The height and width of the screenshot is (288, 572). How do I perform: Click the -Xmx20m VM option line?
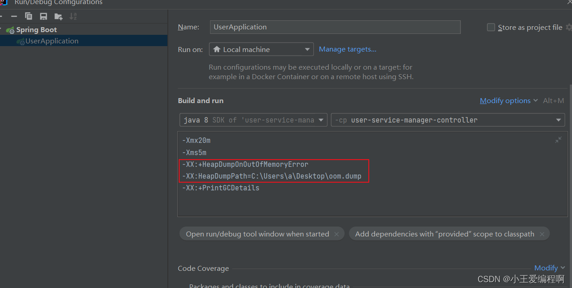coord(196,141)
